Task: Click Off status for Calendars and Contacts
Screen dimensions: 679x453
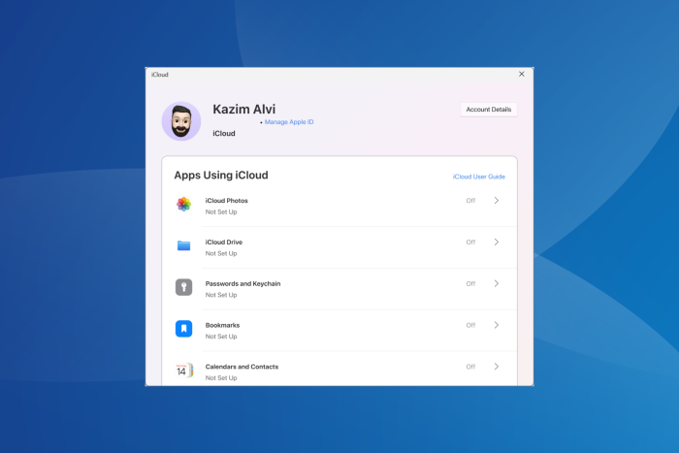Action: (x=470, y=367)
